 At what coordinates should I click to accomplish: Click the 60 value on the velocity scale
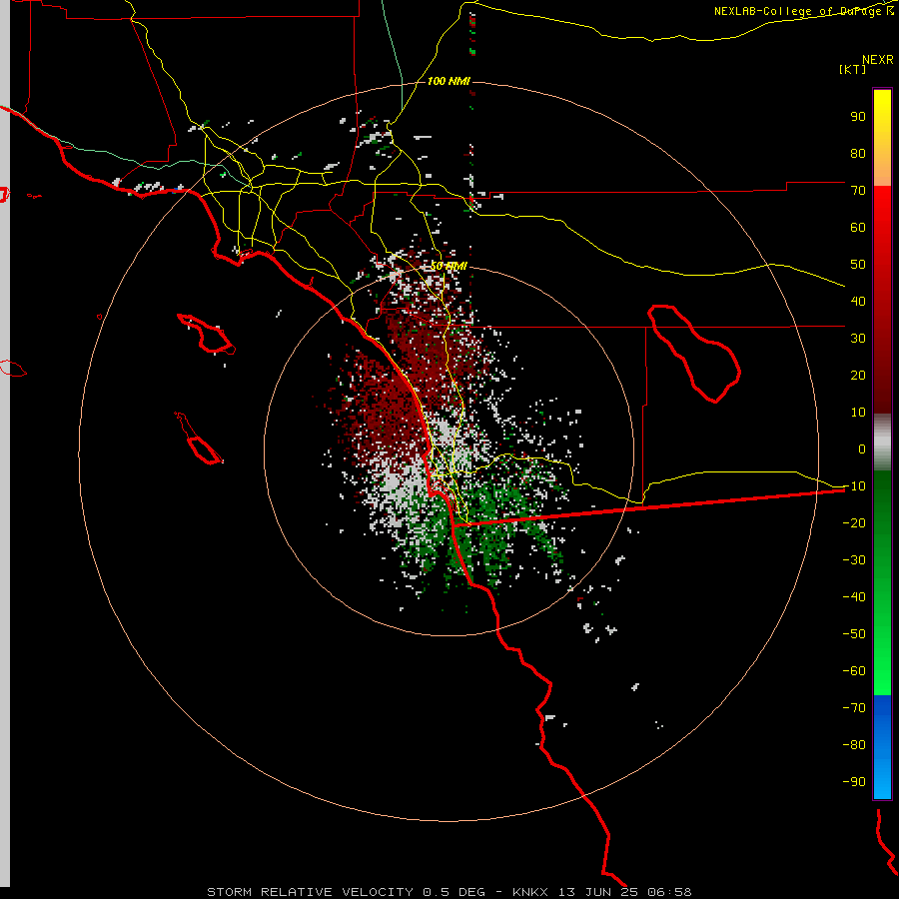pos(858,227)
